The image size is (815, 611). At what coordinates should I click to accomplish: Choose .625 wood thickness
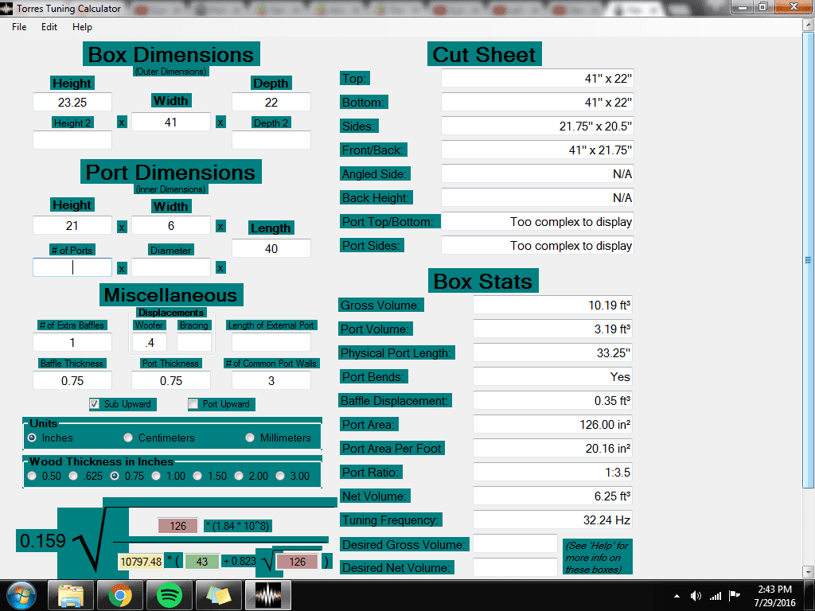pos(73,476)
